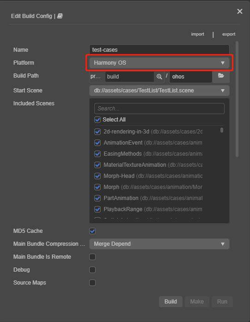Uncheck the Morph-Head scene
250x322 pixels.
(x=98, y=176)
